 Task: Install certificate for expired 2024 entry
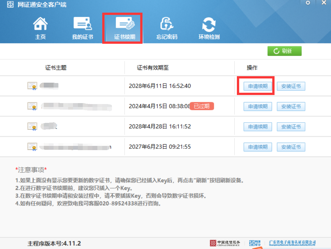click(291, 106)
